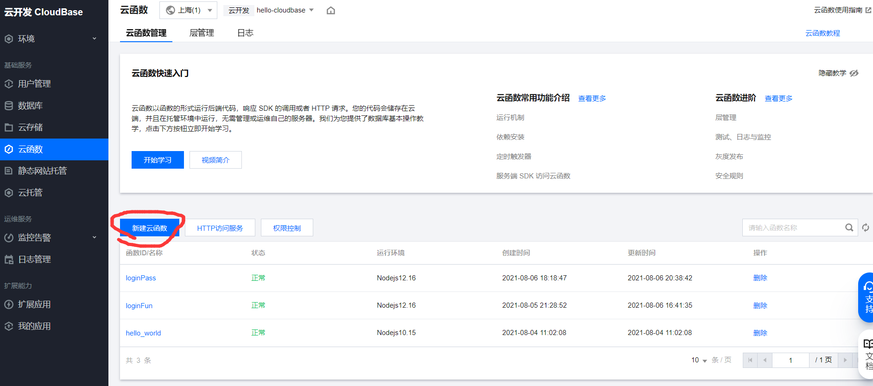Screen dimensions: 873x386
Task: Click the search magnifier in function name box
Action: click(849, 228)
